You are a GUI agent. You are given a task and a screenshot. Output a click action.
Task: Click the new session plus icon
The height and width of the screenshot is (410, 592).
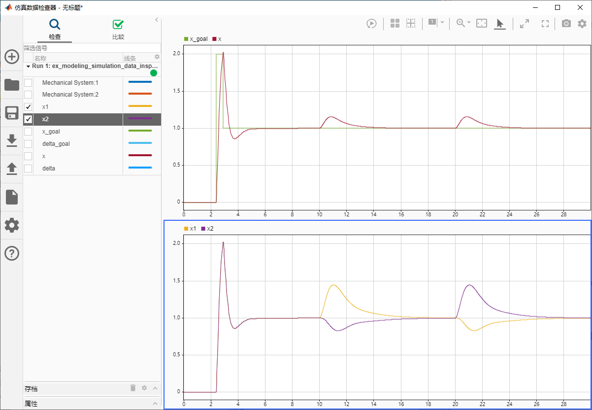12,57
